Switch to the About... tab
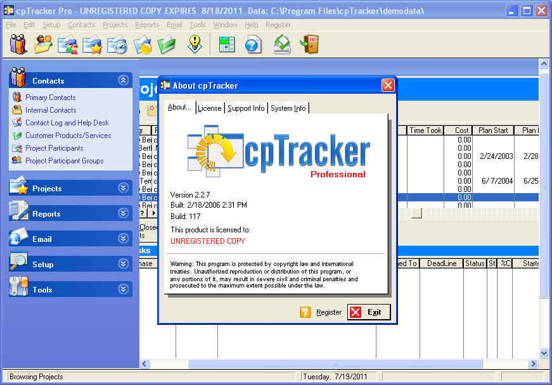Image resolution: width=552 pixels, height=385 pixels. [x=179, y=107]
